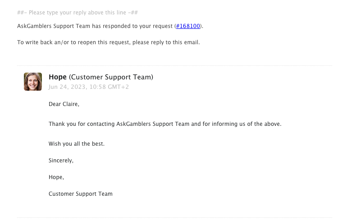Click the "Dear Claire," greeting
This screenshot has height=221, width=338.
coord(64,104)
